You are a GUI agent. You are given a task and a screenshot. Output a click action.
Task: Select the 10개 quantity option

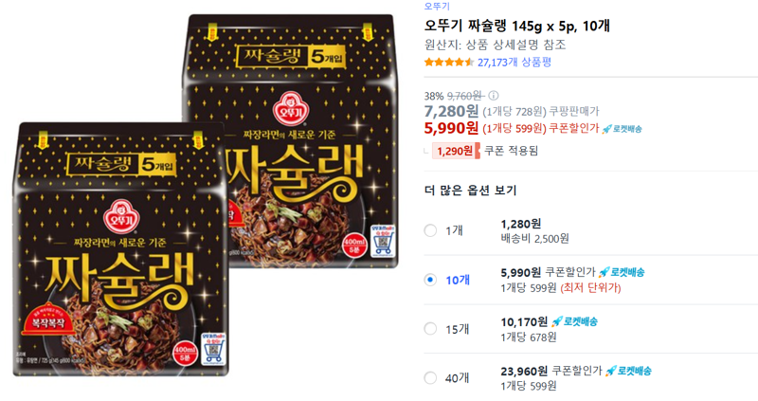(x=430, y=280)
